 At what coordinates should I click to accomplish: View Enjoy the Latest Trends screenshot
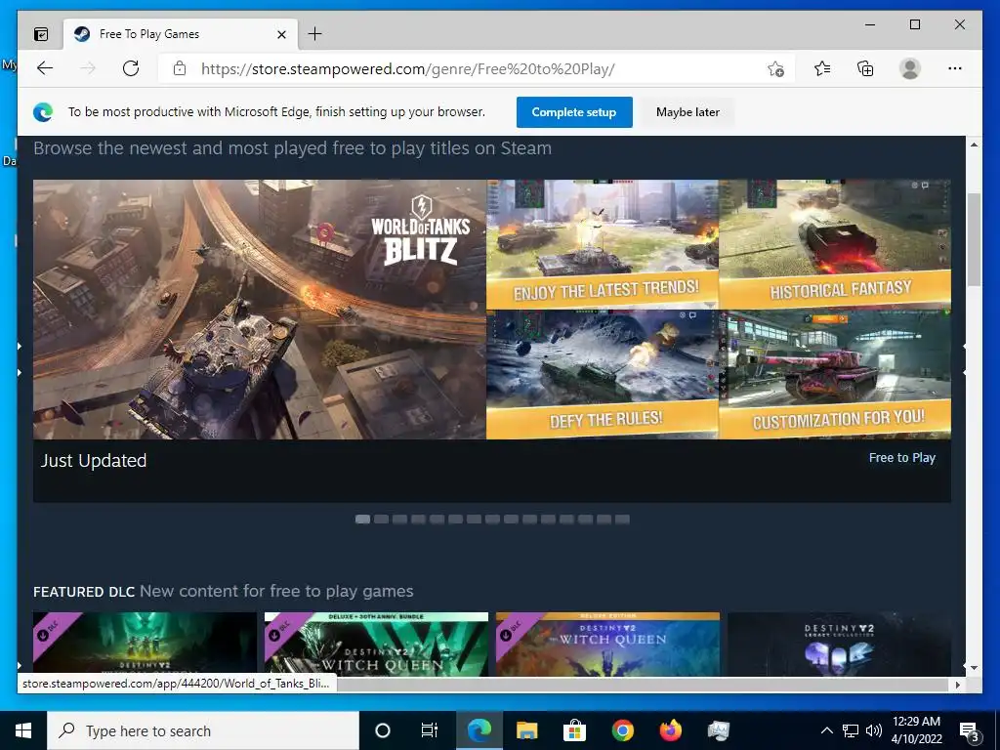[x=603, y=244]
